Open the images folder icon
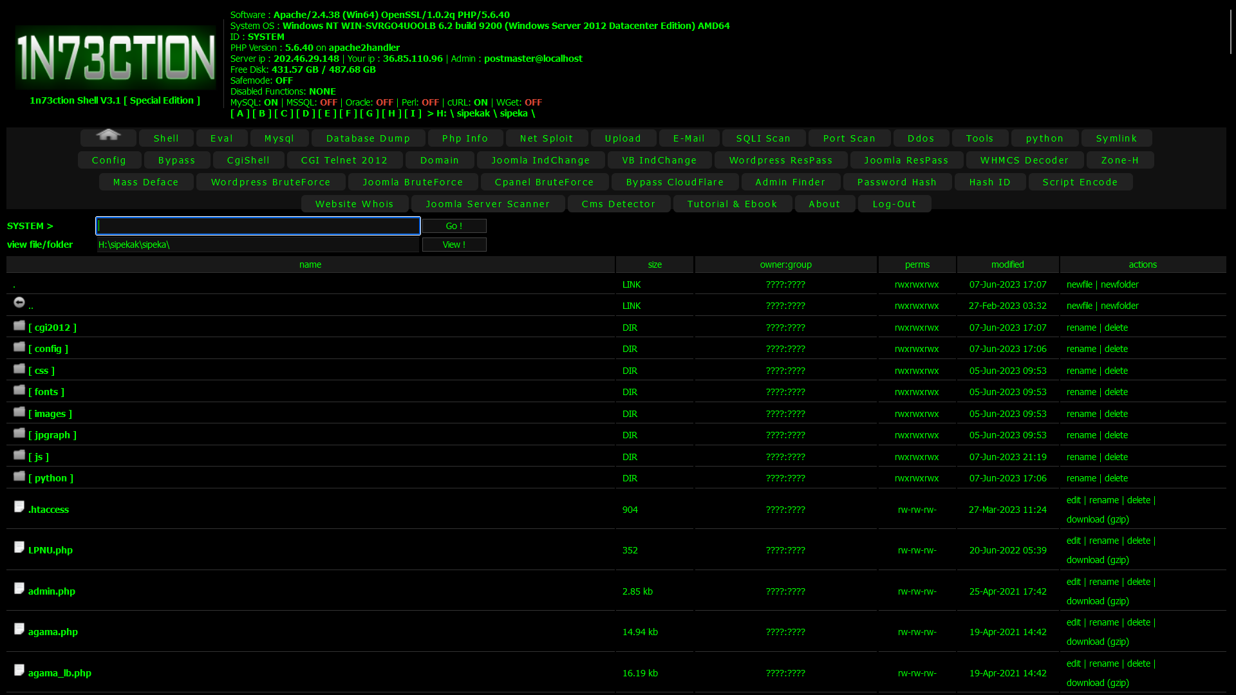The image size is (1236, 695). click(x=19, y=412)
